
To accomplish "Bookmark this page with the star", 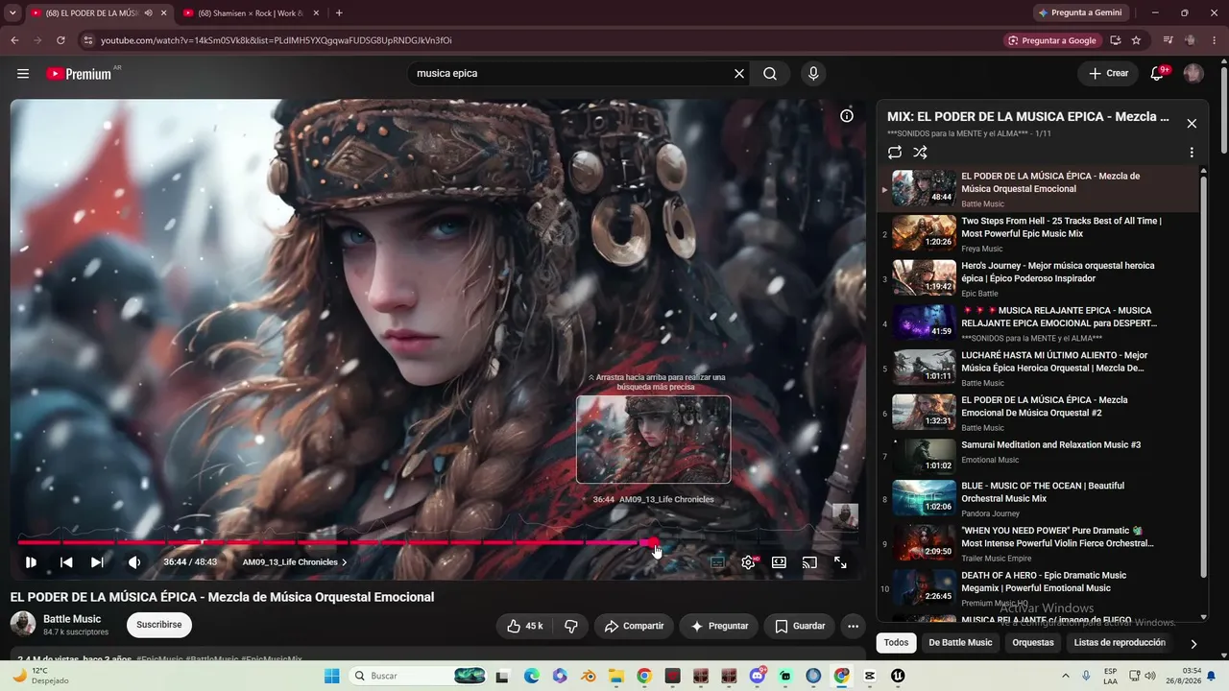I will (1136, 40).
